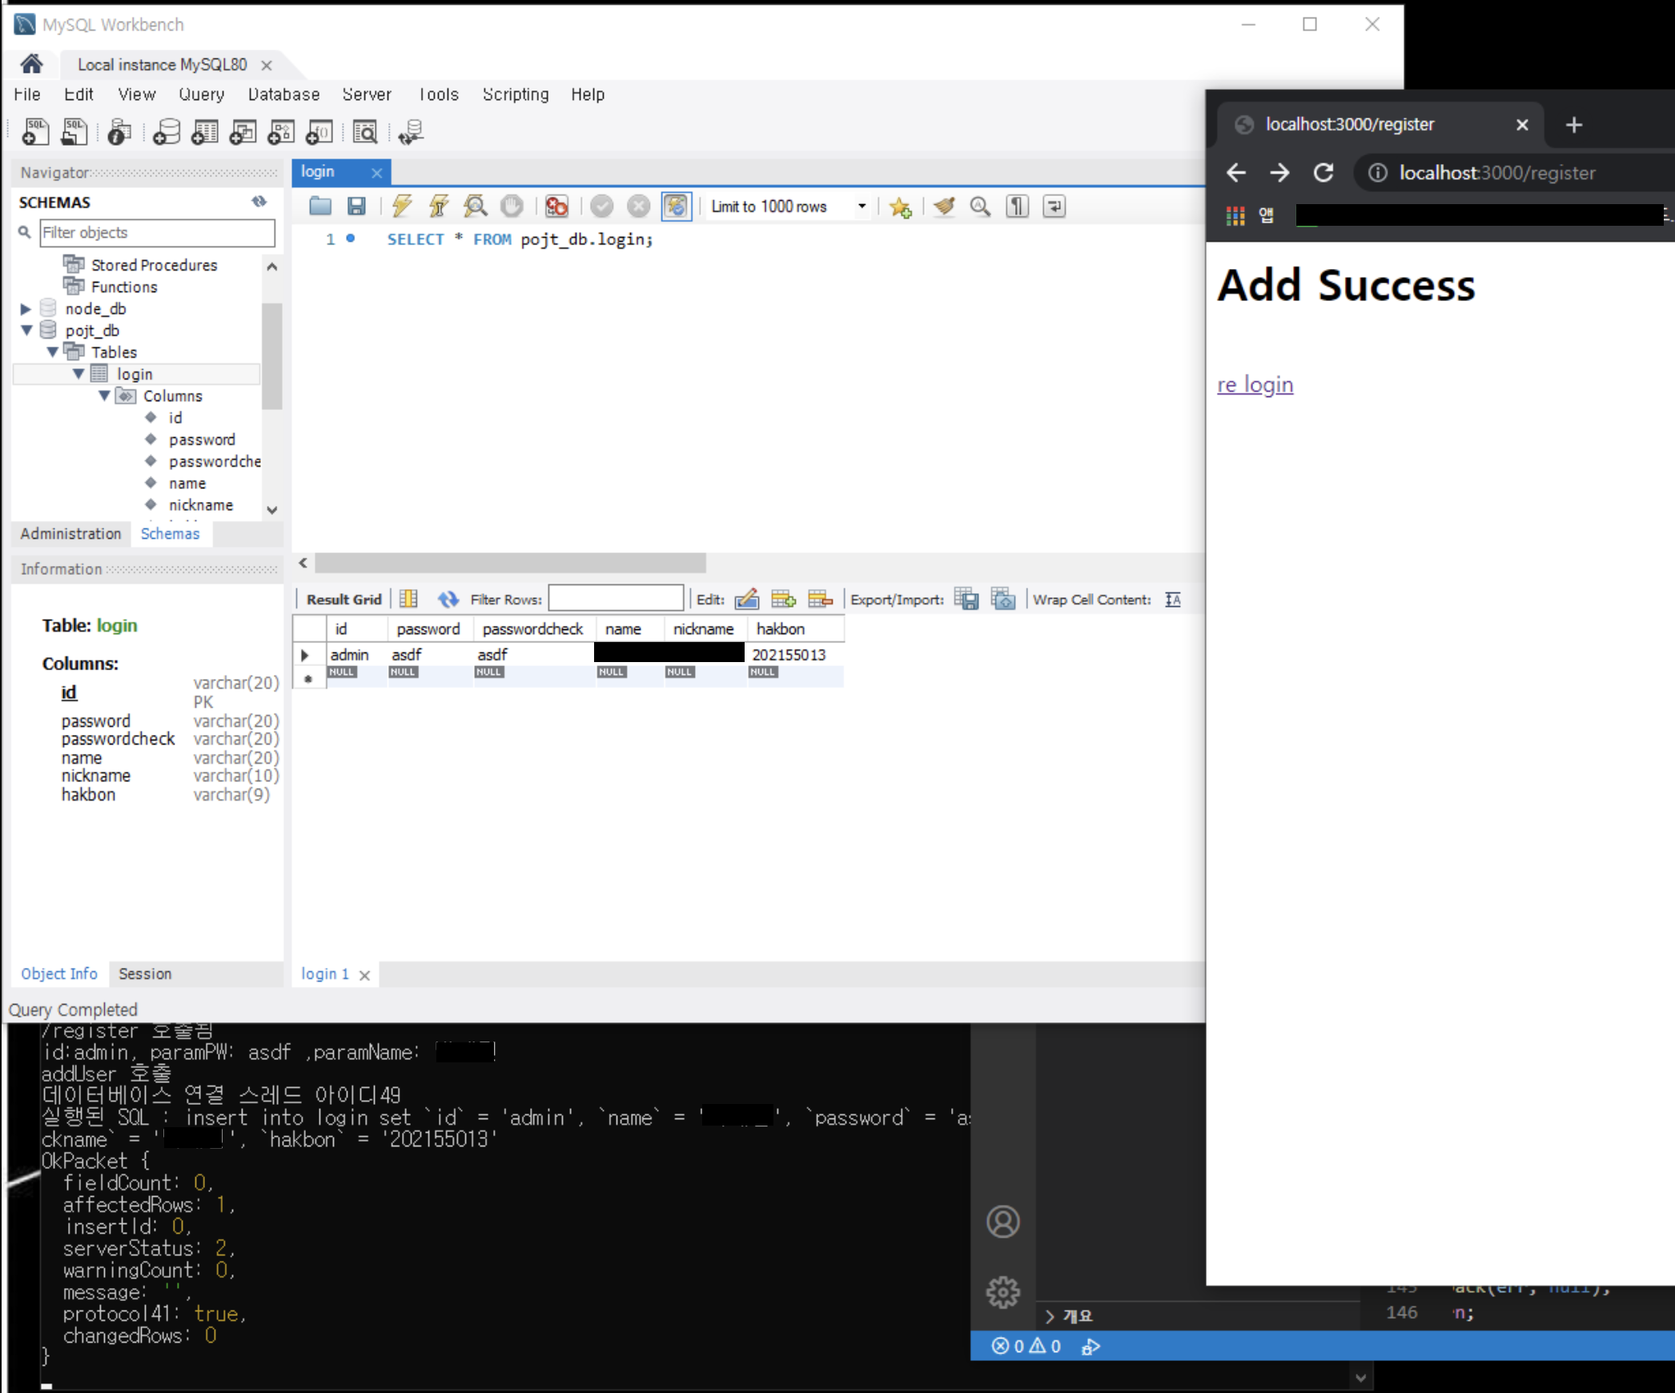Open the Database menu
The width and height of the screenshot is (1675, 1393).
coord(283,94)
